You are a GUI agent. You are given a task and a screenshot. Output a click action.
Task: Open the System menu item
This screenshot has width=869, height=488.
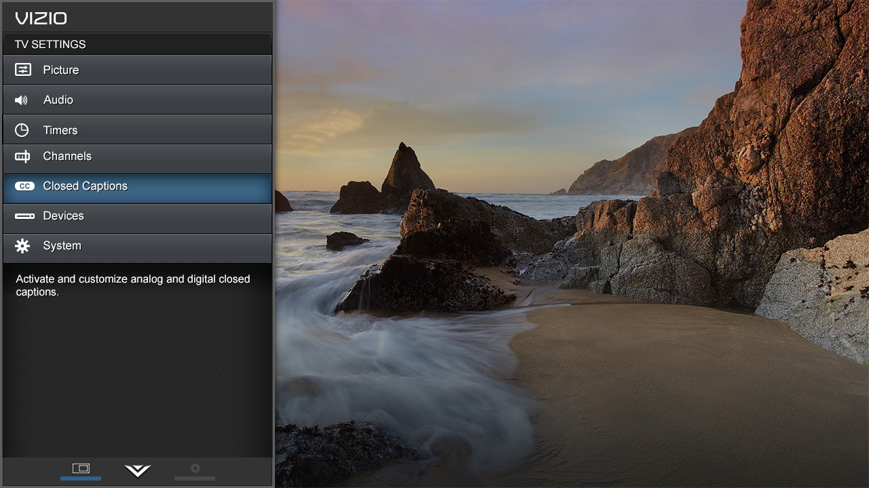[x=137, y=248]
